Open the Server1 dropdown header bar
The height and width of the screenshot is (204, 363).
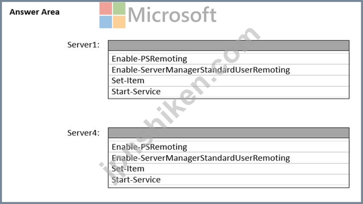(228, 46)
